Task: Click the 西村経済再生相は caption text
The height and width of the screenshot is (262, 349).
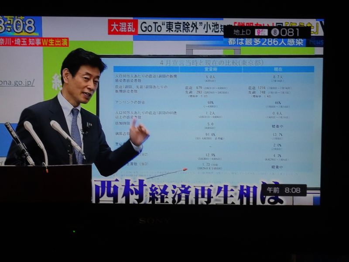Action: tap(188, 192)
